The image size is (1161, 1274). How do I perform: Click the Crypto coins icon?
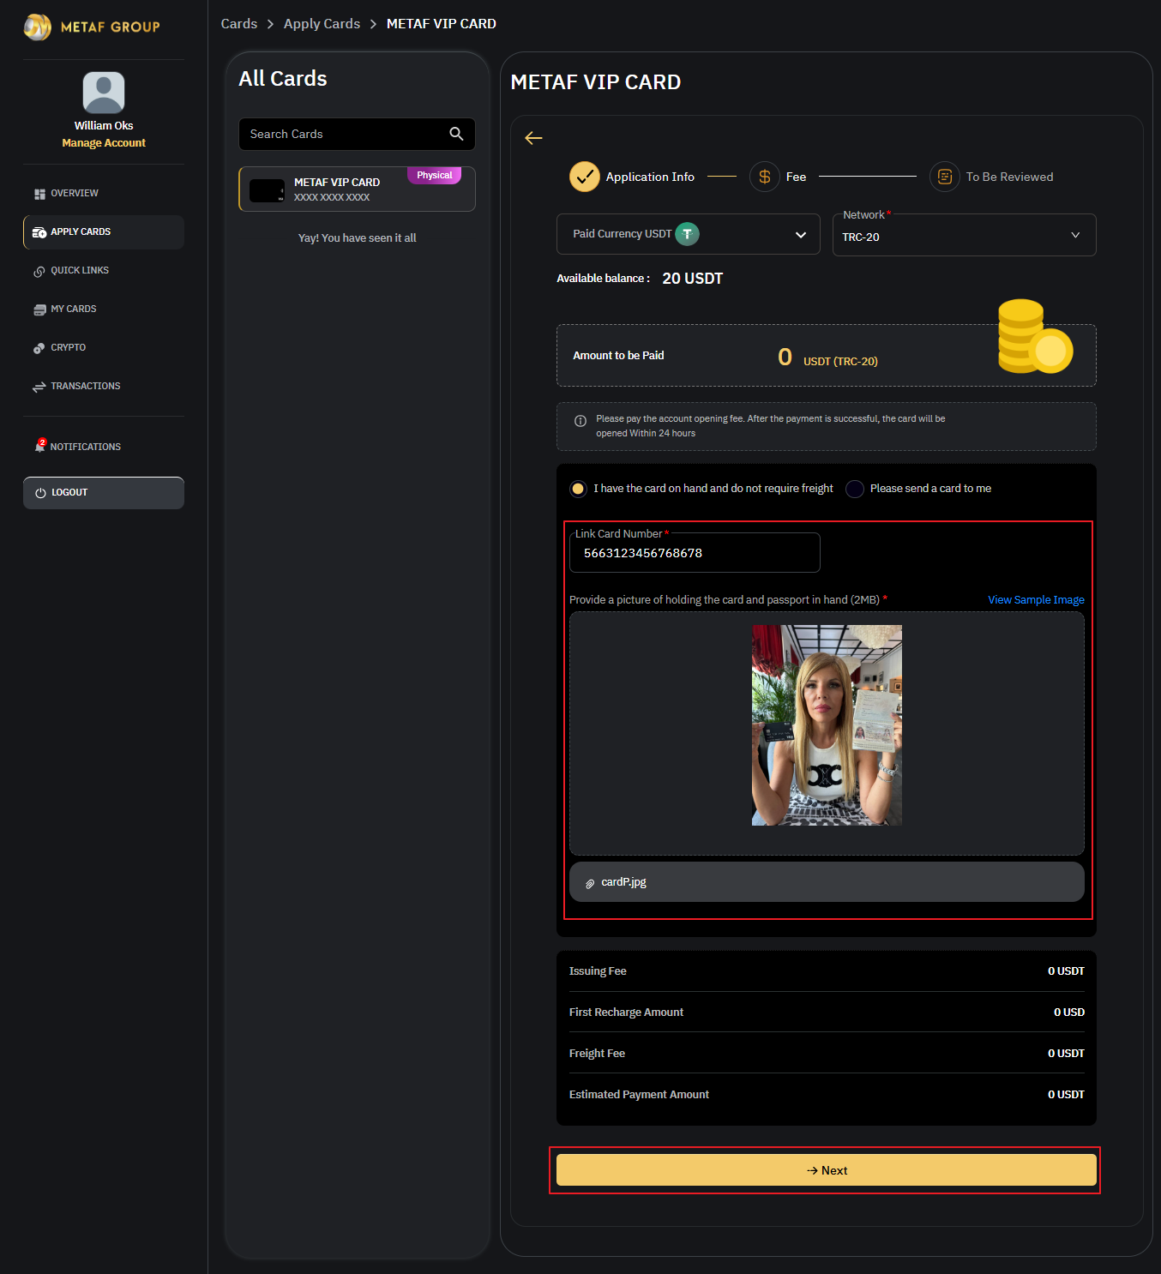tap(39, 348)
